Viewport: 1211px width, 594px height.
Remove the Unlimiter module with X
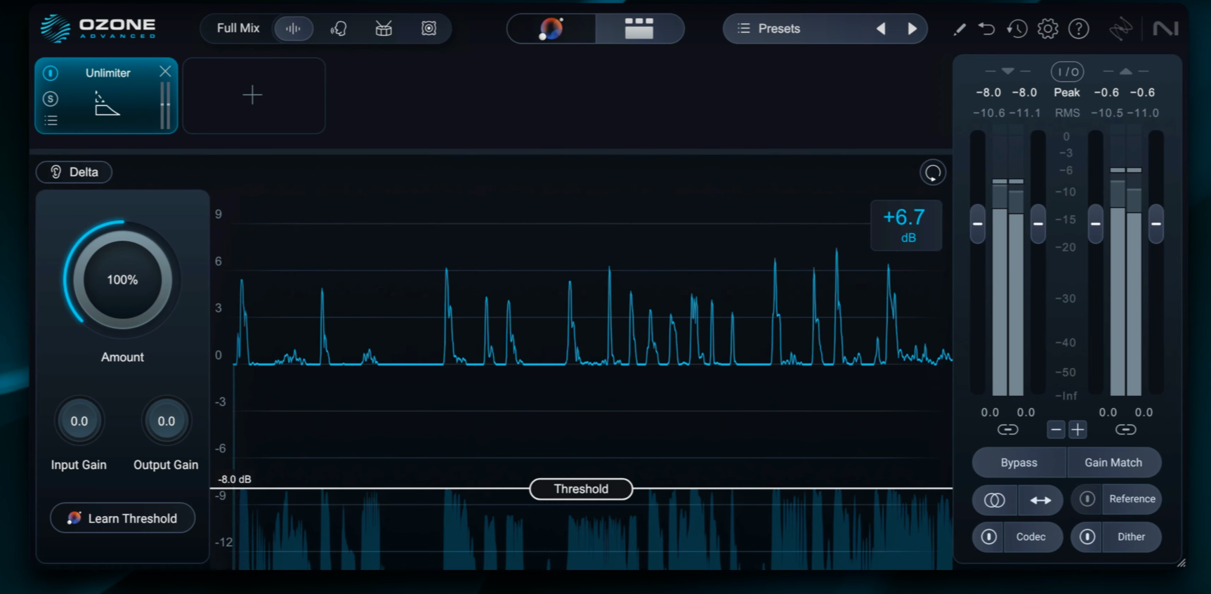[165, 72]
